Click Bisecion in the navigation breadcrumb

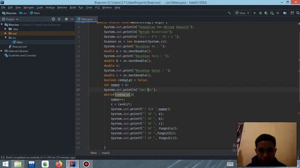pos(9,13)
